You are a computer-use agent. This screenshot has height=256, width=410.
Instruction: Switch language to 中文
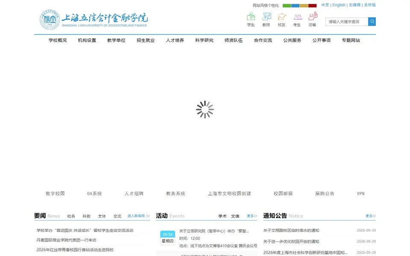[x=325, y=5]
